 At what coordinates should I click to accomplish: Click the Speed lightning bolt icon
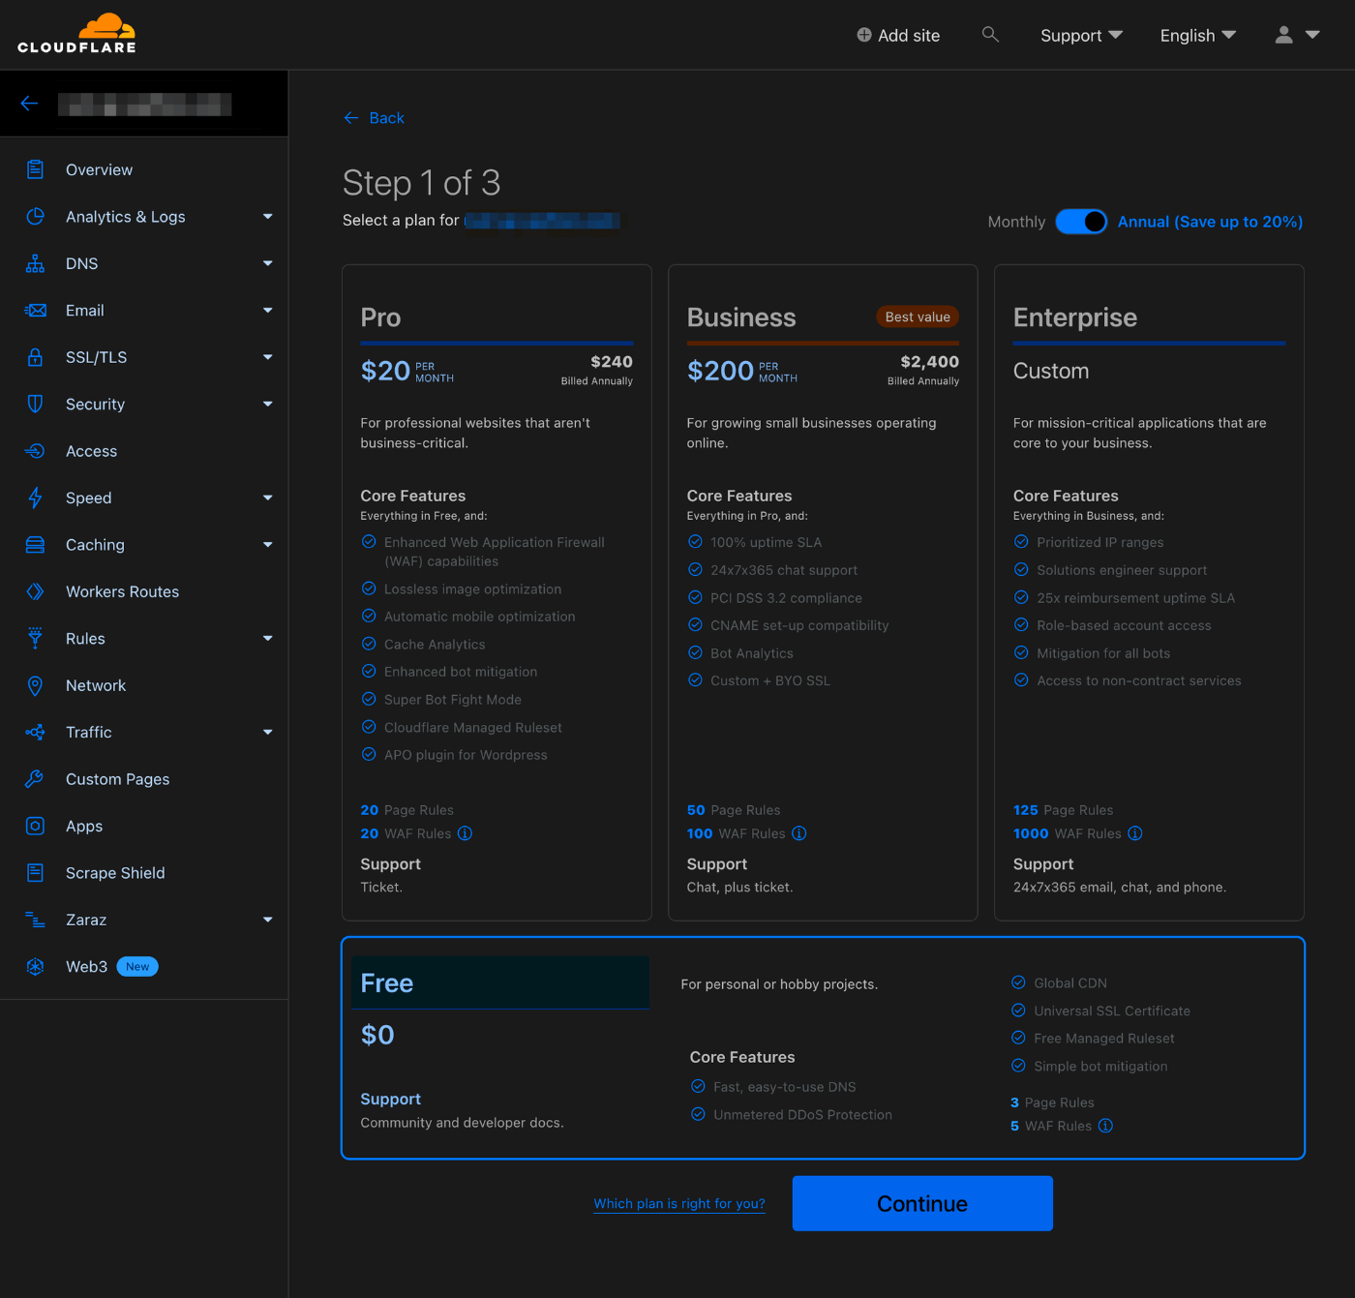36,498
